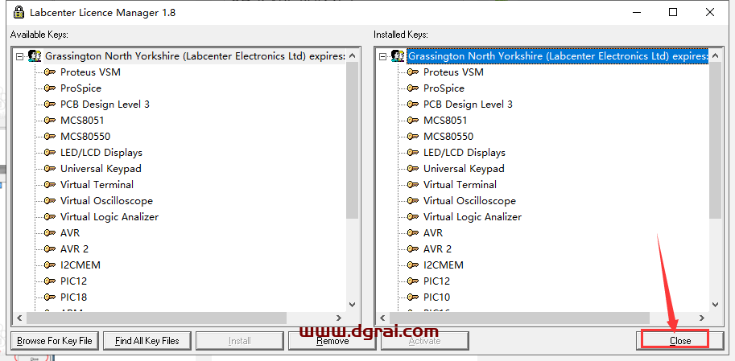Screen dimensions: 735x361
Task: Collapse the Grassington tree in Available Keys
Action: click(x=19, y=56)
